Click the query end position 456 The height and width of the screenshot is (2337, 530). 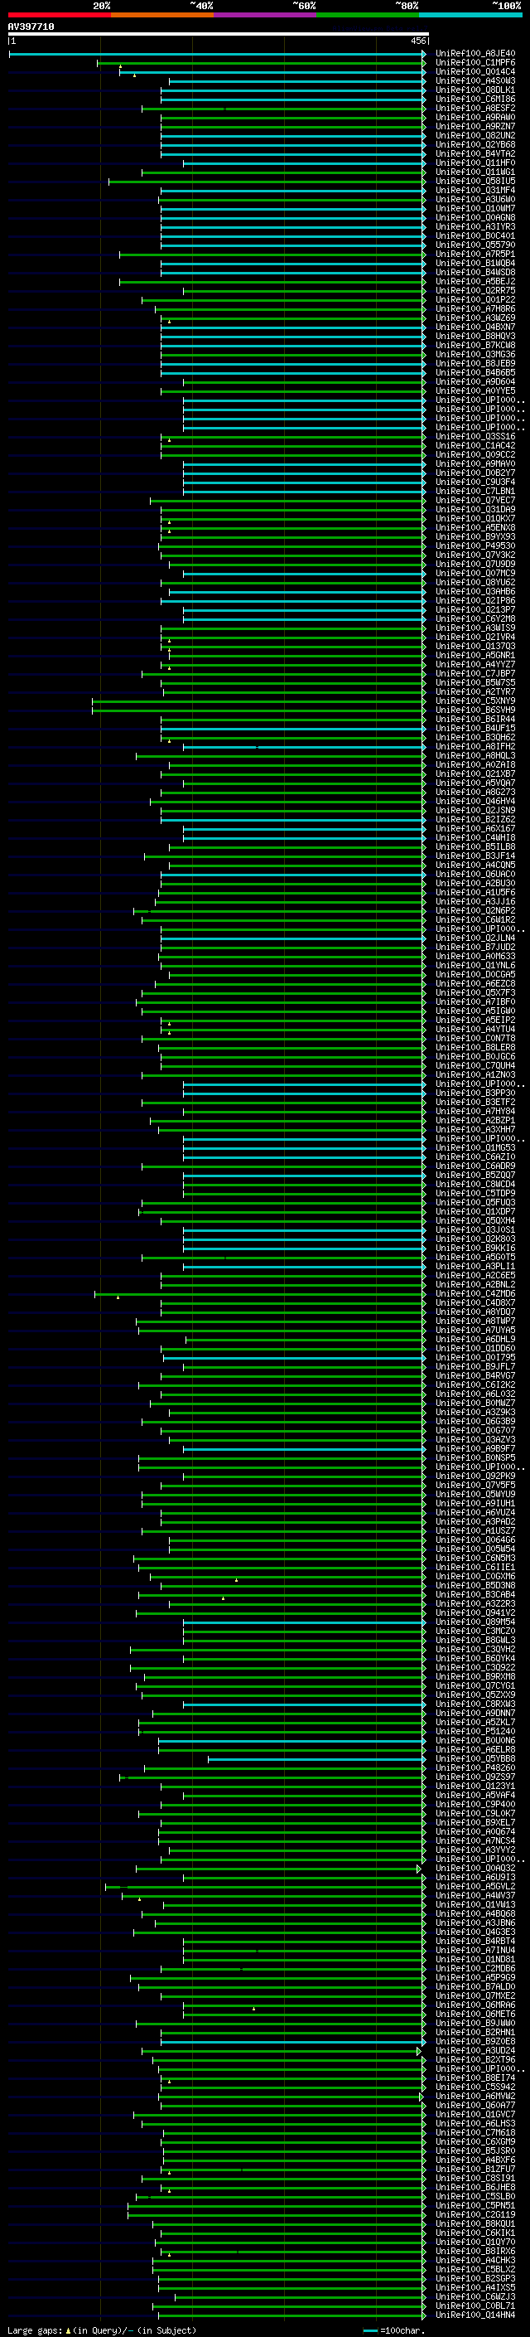[x=417, y=41]
